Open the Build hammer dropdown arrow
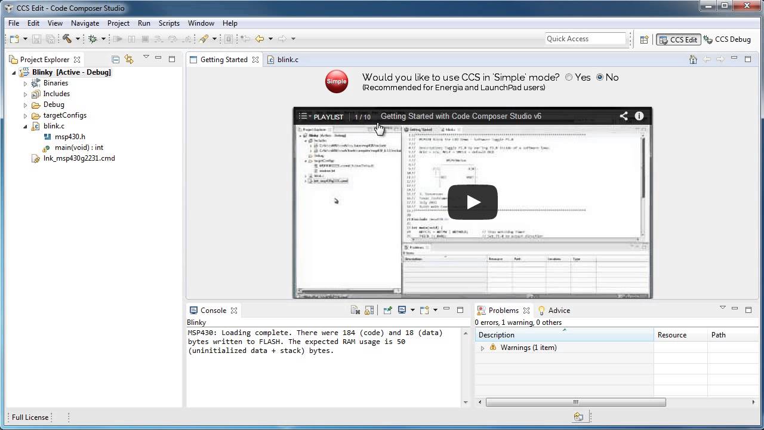Image resolution: width=764 pixels, height=430 pixels. tap(78, 39)
